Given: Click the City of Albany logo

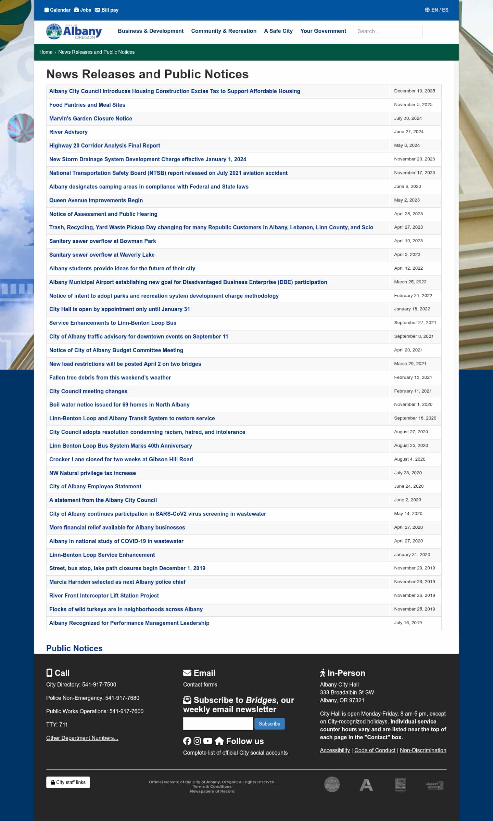Looking at the screenshot, I should 74,31.
